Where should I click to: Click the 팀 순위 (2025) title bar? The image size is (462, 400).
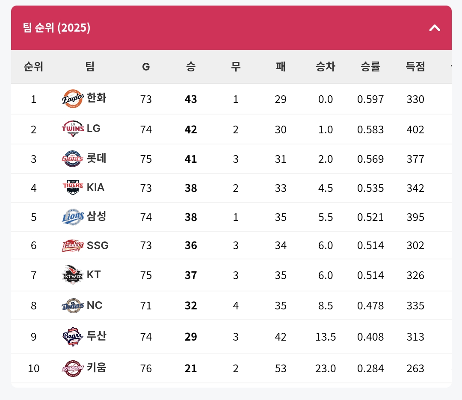point(231,28)
